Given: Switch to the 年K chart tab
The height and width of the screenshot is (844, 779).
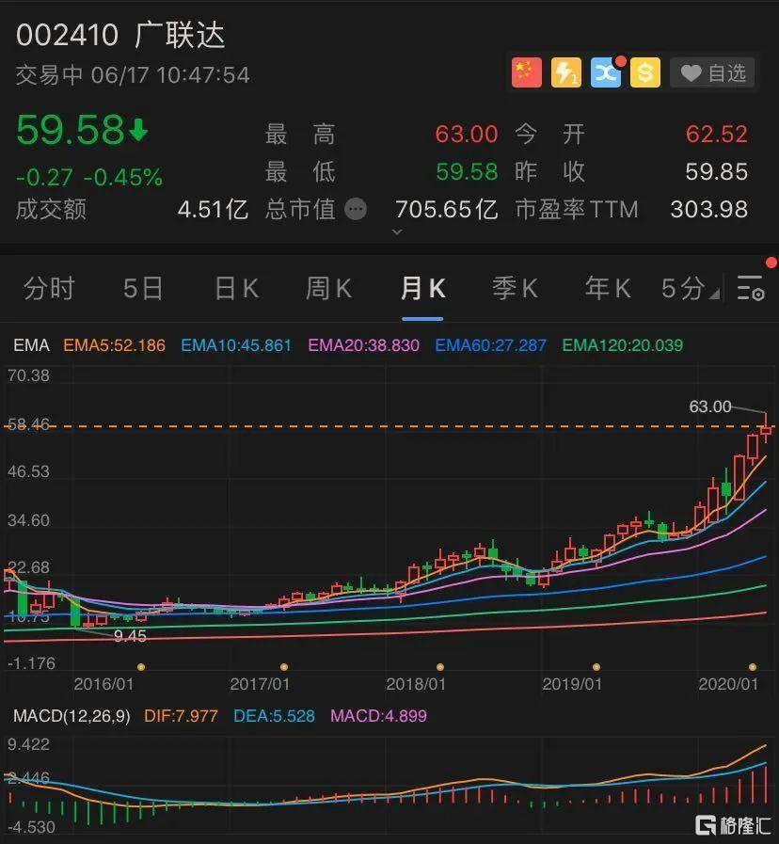Looking at the screenshot, I should [x=608, y=289].
